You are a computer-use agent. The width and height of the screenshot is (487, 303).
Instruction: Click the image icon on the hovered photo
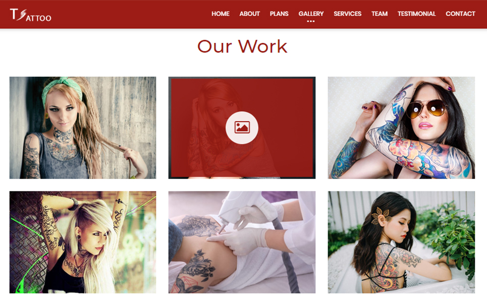click(242, 128)
